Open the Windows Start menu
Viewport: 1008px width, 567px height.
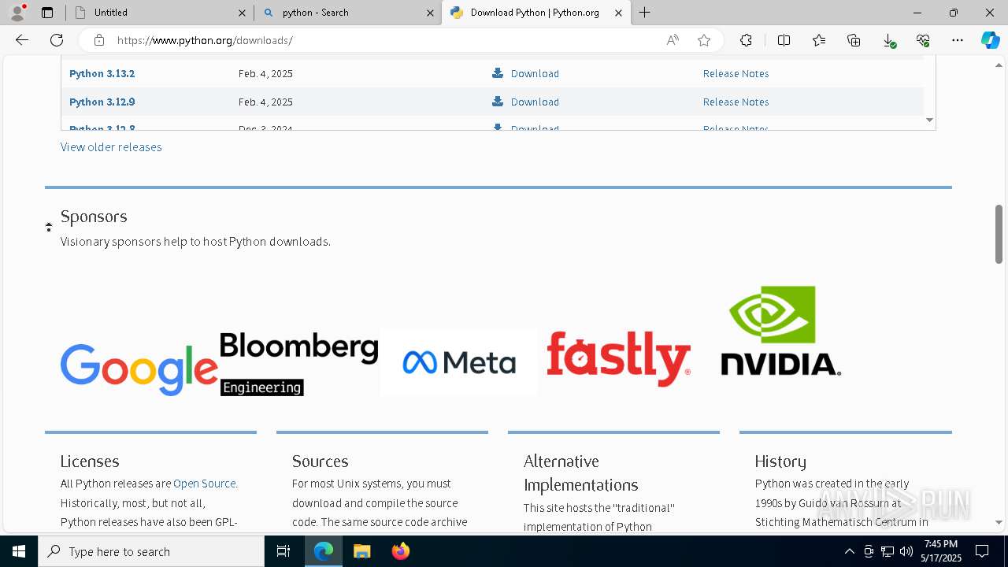[19, 551]
